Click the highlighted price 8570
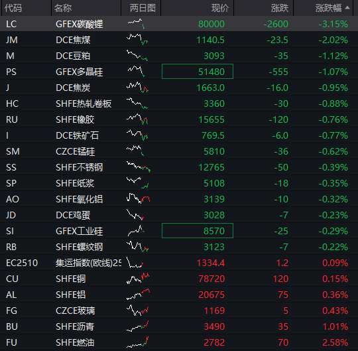Image resolution: width=358 pixels, height=351 pixels. pos(198,231)
